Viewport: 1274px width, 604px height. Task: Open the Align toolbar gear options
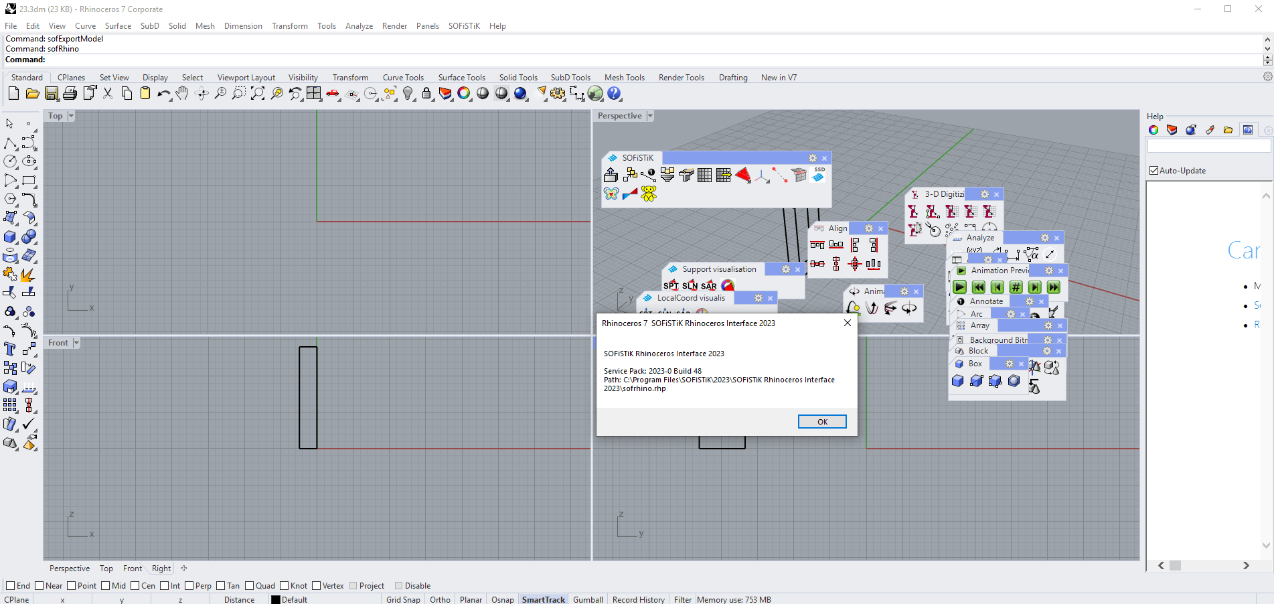click(869, 228)
